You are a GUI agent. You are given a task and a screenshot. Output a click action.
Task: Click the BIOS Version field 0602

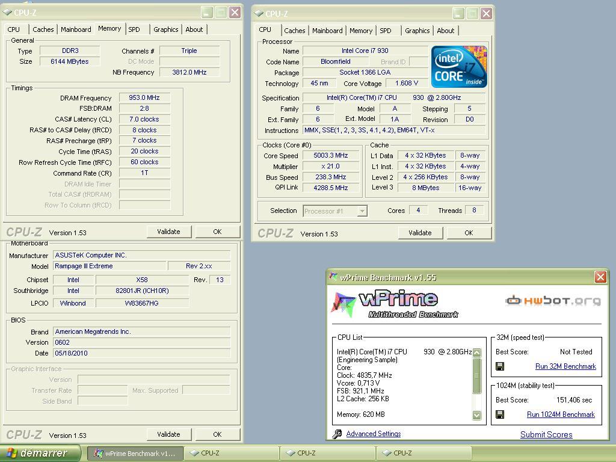pyautogui.click(x=141, y=342)
